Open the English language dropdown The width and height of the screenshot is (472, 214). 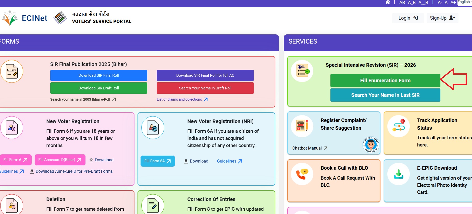[x=464, y=2]
